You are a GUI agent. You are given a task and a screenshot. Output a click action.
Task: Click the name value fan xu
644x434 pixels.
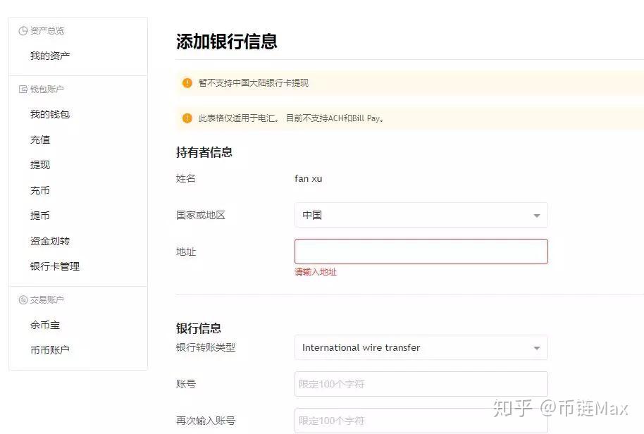pyautogui.click(x=309, y=179)
